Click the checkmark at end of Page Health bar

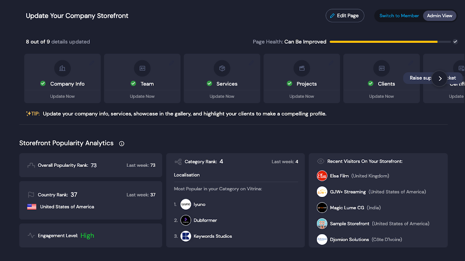pos(455,41)
